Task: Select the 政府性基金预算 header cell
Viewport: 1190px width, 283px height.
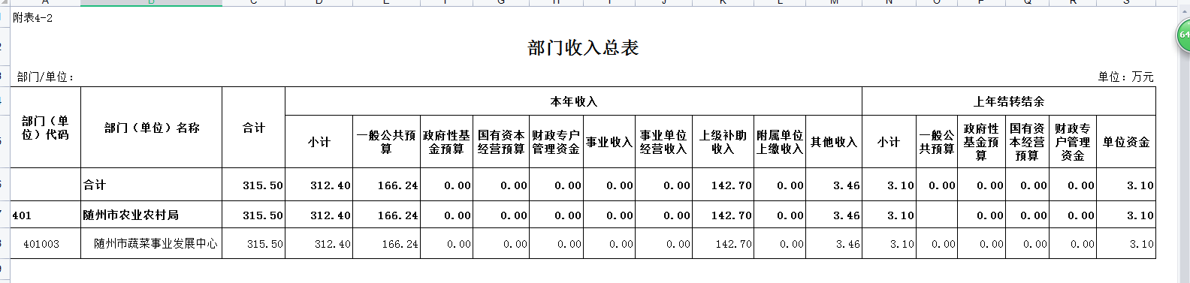Action: [446, 142]
